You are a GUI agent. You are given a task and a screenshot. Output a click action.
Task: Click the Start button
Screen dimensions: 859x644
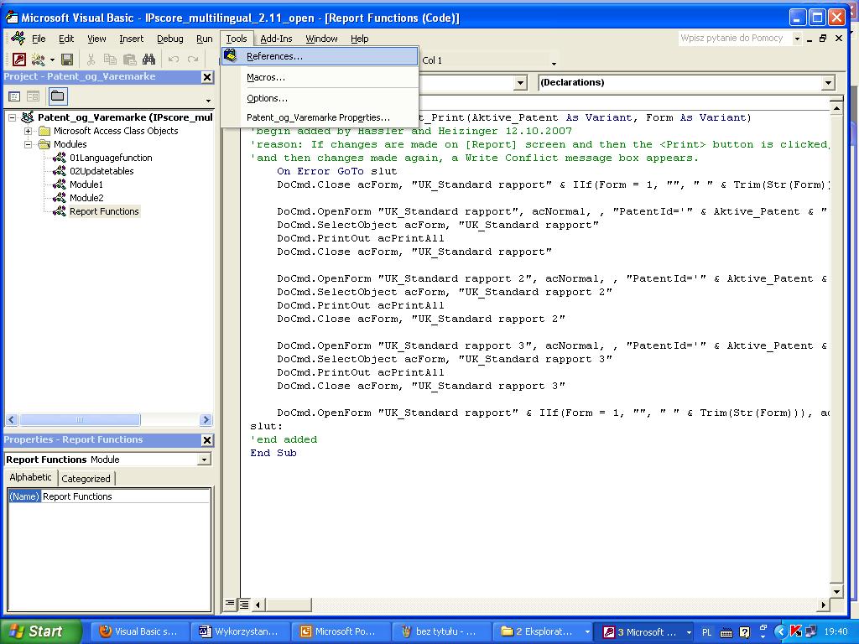click(x=41, y=631)
